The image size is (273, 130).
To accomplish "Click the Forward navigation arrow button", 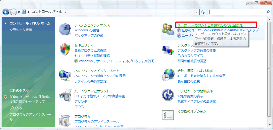I will click(13, 12).
